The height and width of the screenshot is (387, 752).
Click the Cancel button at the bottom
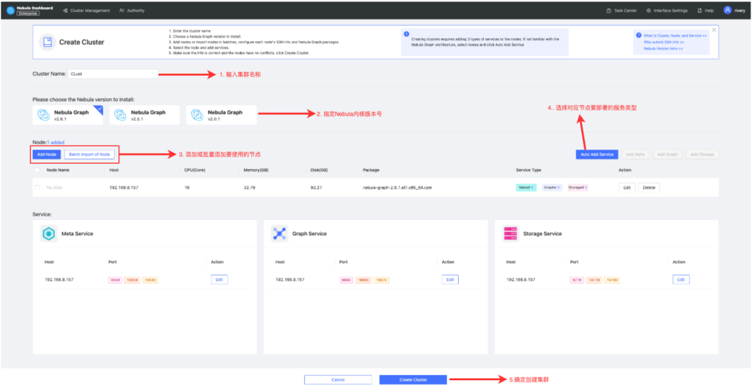(x=338, y=379)
